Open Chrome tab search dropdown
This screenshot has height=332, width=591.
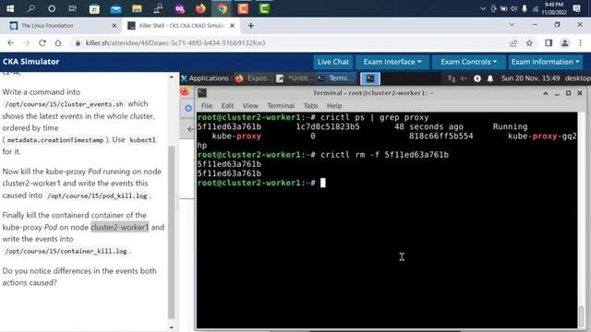click(512, 25)
